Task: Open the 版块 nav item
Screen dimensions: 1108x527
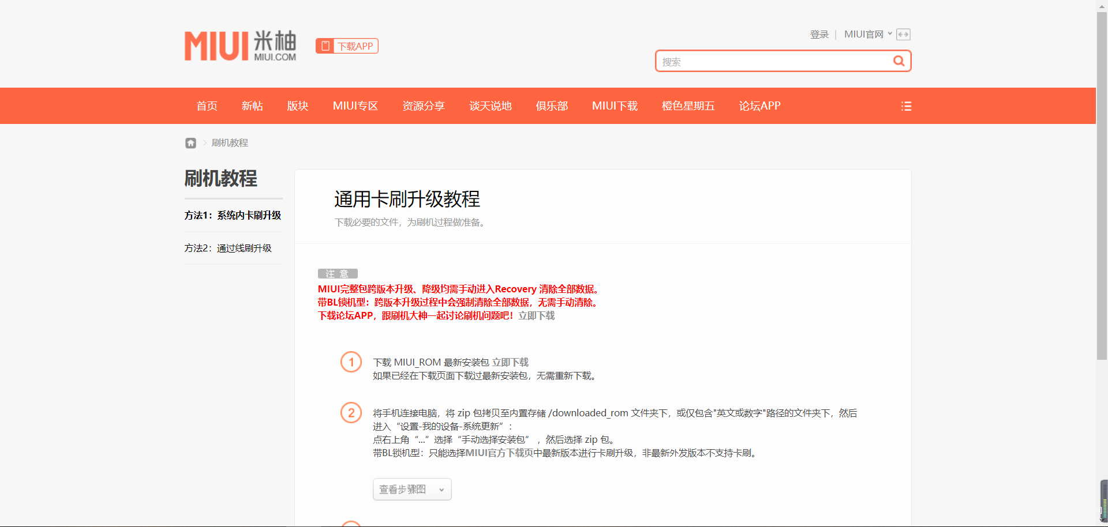Action: 298,106
